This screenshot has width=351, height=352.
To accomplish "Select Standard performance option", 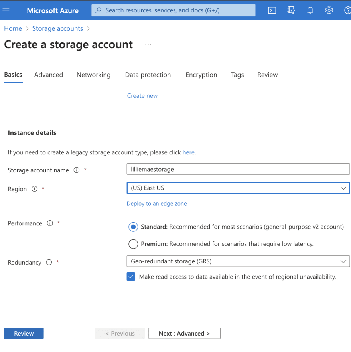I will (x=133, y=227).
